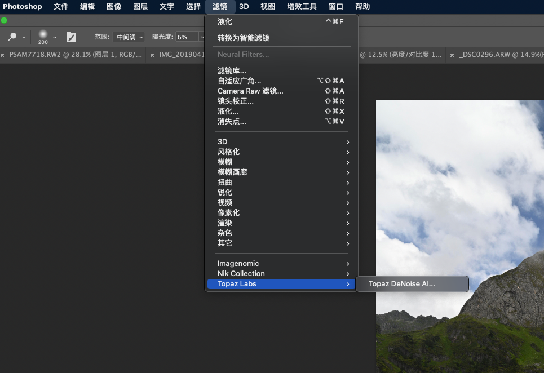Screen dimensions: 544x373
Task: Select the Dodge tool icon in options bar
Action: (x=12, y=37)
